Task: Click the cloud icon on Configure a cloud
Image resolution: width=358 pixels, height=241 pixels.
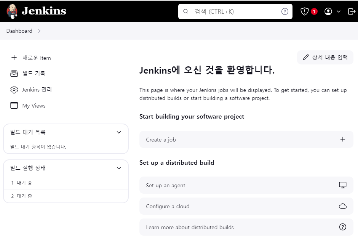Action: pyautogui.click(x=342, y=206)
